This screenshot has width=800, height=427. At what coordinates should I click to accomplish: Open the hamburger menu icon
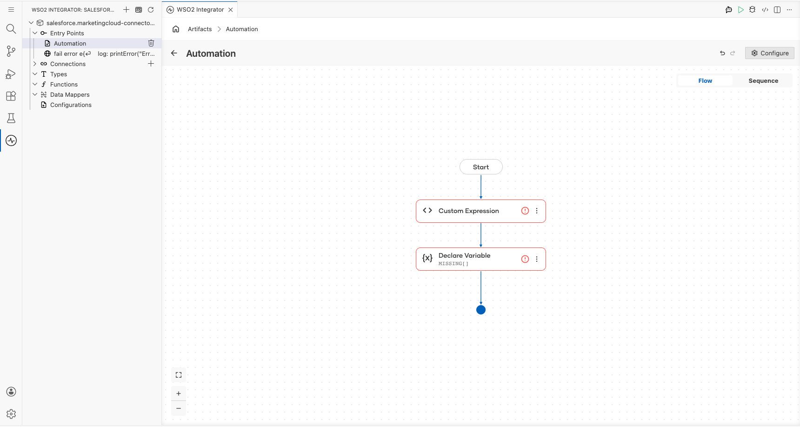tap(11, 9)
